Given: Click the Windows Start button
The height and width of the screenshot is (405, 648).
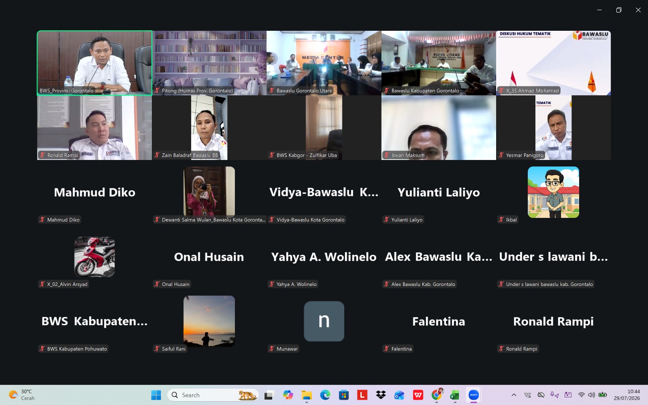Looking at the screenshot, I should tap(156, 395).
